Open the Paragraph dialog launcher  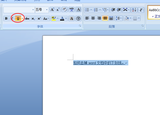143,26
